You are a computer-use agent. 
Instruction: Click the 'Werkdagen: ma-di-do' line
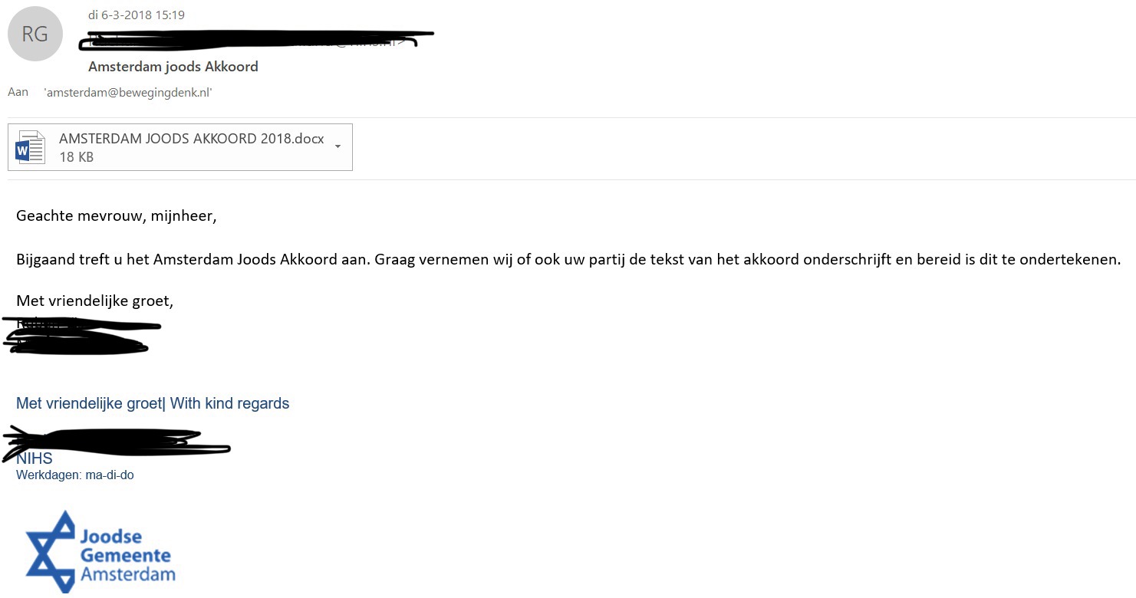(x=75, y=475)
